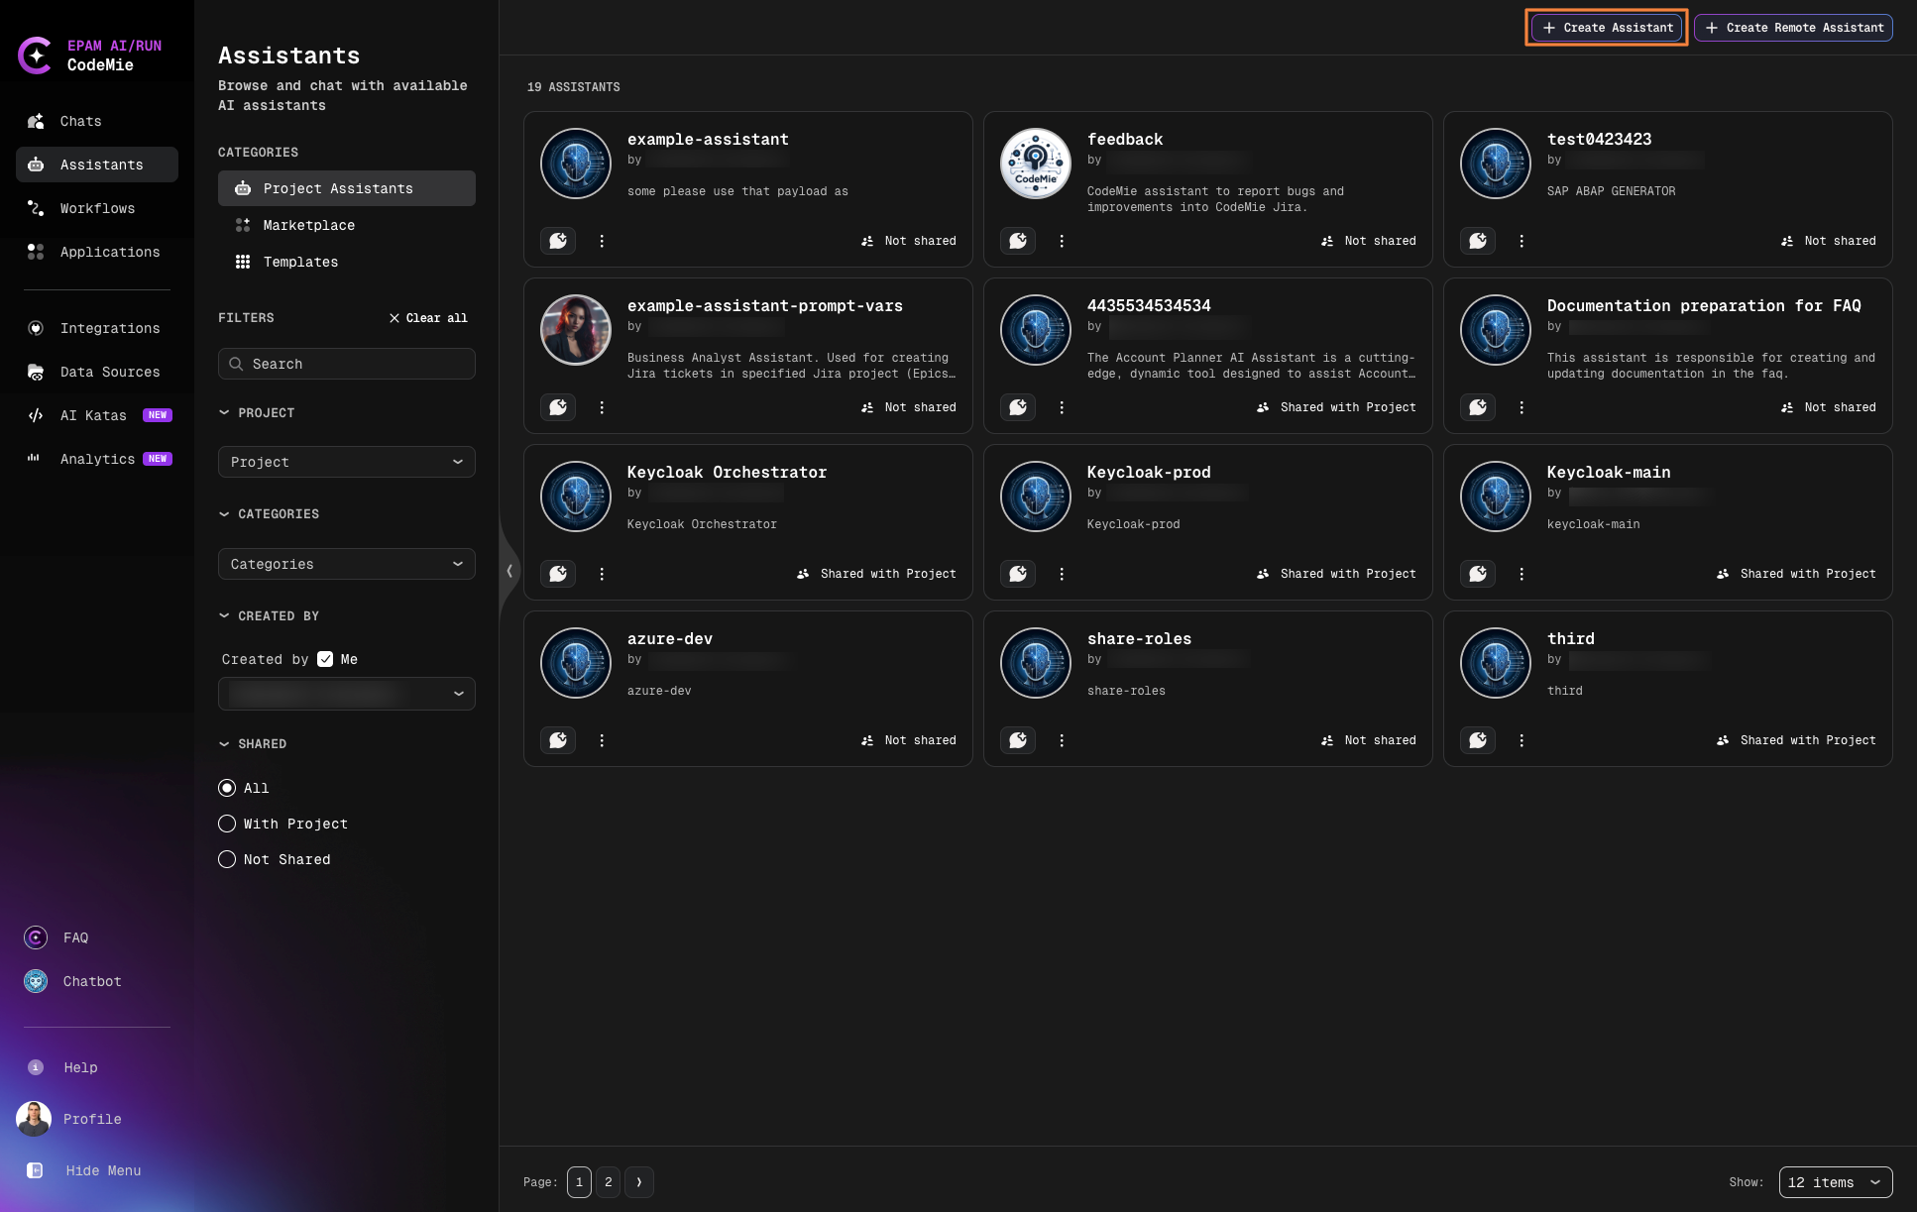Select the With Project radio option

click(x=227, y=824)
